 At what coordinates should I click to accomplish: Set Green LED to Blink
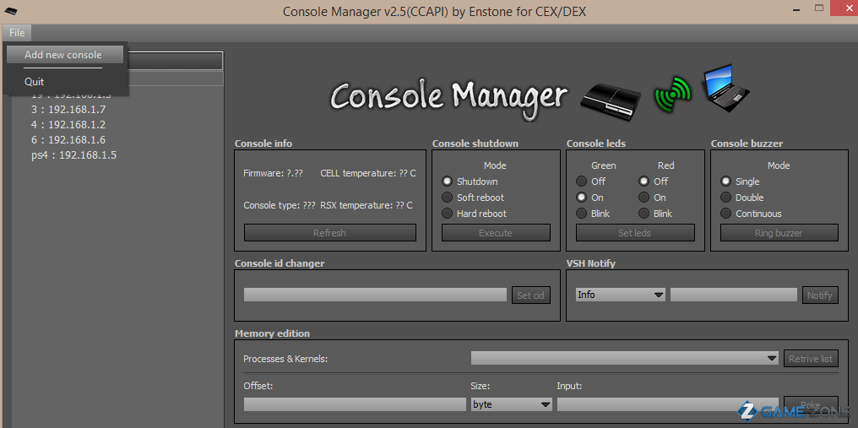click(x=581, y=214)
